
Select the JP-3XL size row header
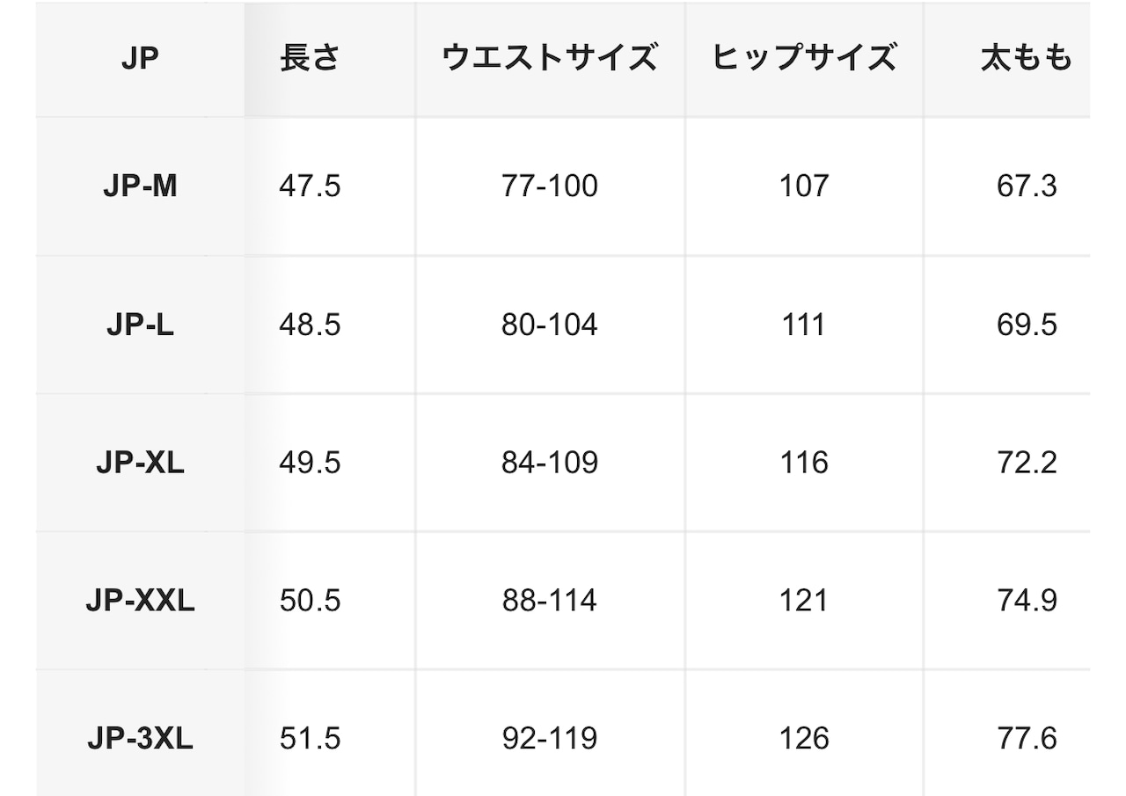click(140, 739)
